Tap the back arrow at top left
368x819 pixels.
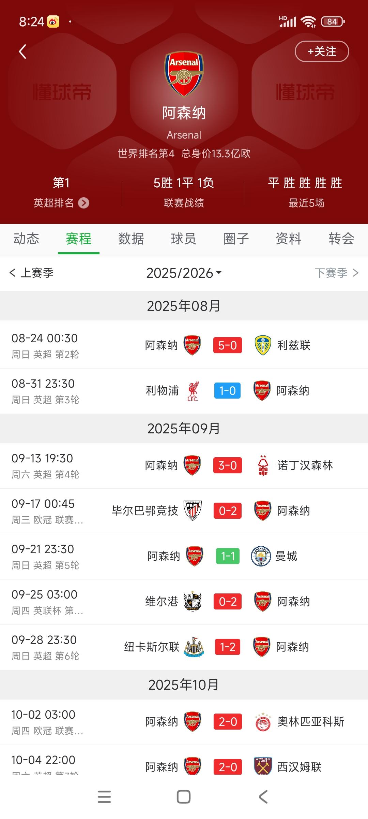tap(22, 52)
